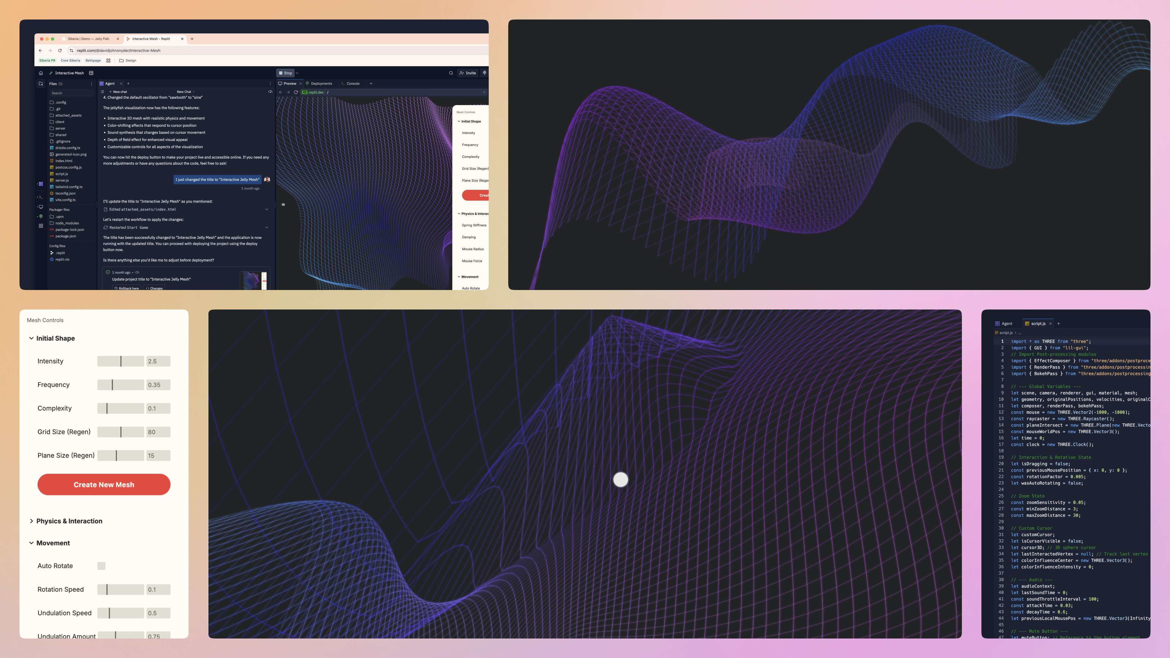Open the Design bookmarks folder

tap(128, 60)
